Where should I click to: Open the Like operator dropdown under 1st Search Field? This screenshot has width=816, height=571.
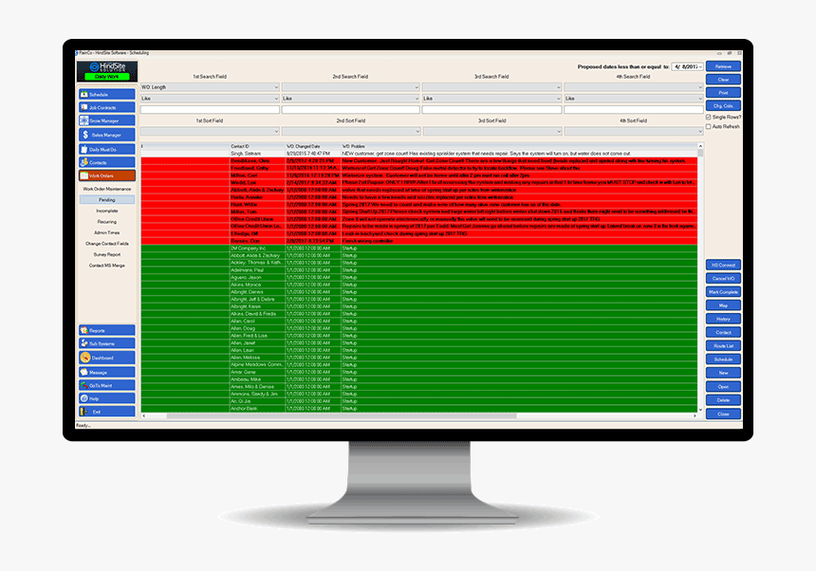pyautogui.click(x=210, y=99)
